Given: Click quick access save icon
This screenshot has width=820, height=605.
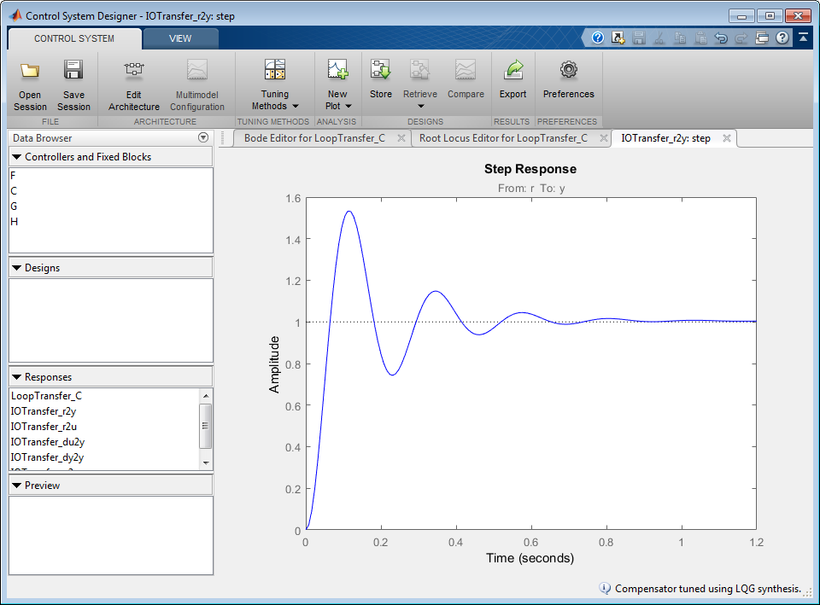Looking at the screenshot, I should [638, 38].
